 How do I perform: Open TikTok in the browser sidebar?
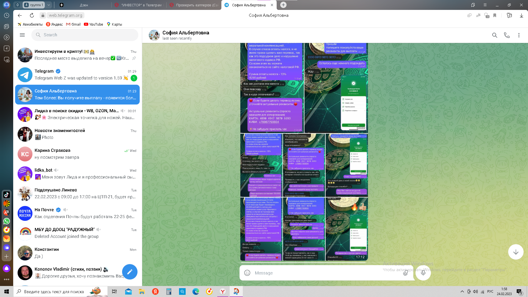7,195
